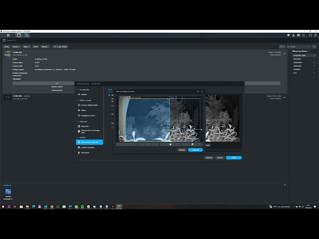Open the hamburger options menu
This screenshot has width=319, height=239.
click(x=316, y=35)
